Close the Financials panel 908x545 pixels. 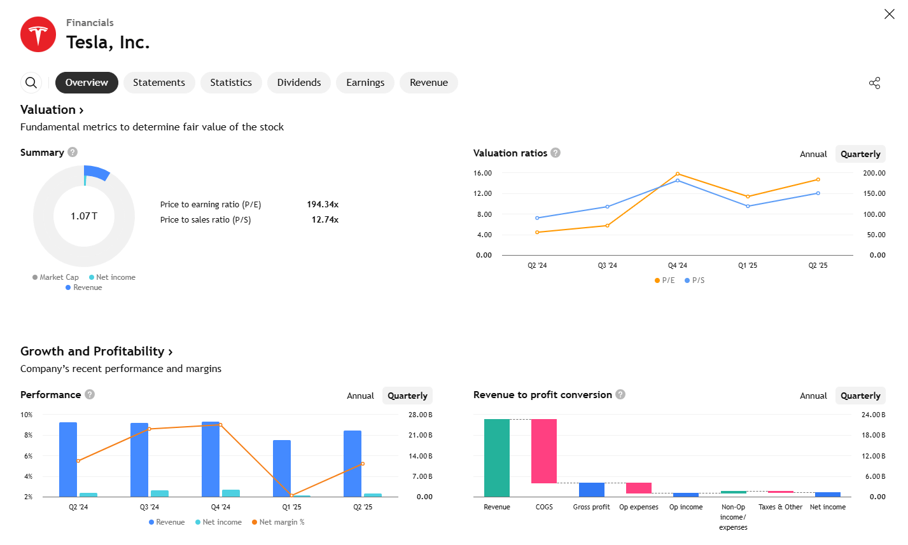pos(890,14)
